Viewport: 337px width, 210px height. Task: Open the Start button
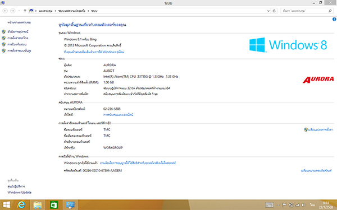[x=7, y=205]
